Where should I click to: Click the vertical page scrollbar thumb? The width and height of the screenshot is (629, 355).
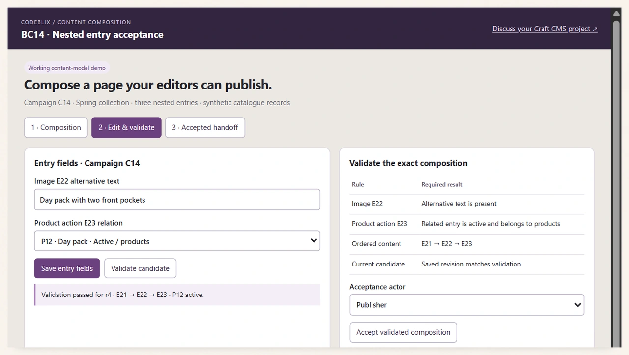[616, 184]
